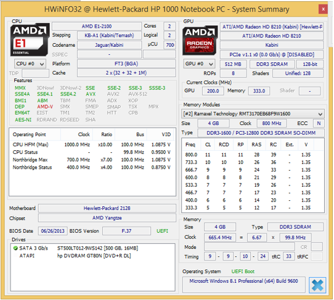This screenshot has width=334, height=300.
Task: Click the µCU value 700
Action: click(x=169, y=45)
